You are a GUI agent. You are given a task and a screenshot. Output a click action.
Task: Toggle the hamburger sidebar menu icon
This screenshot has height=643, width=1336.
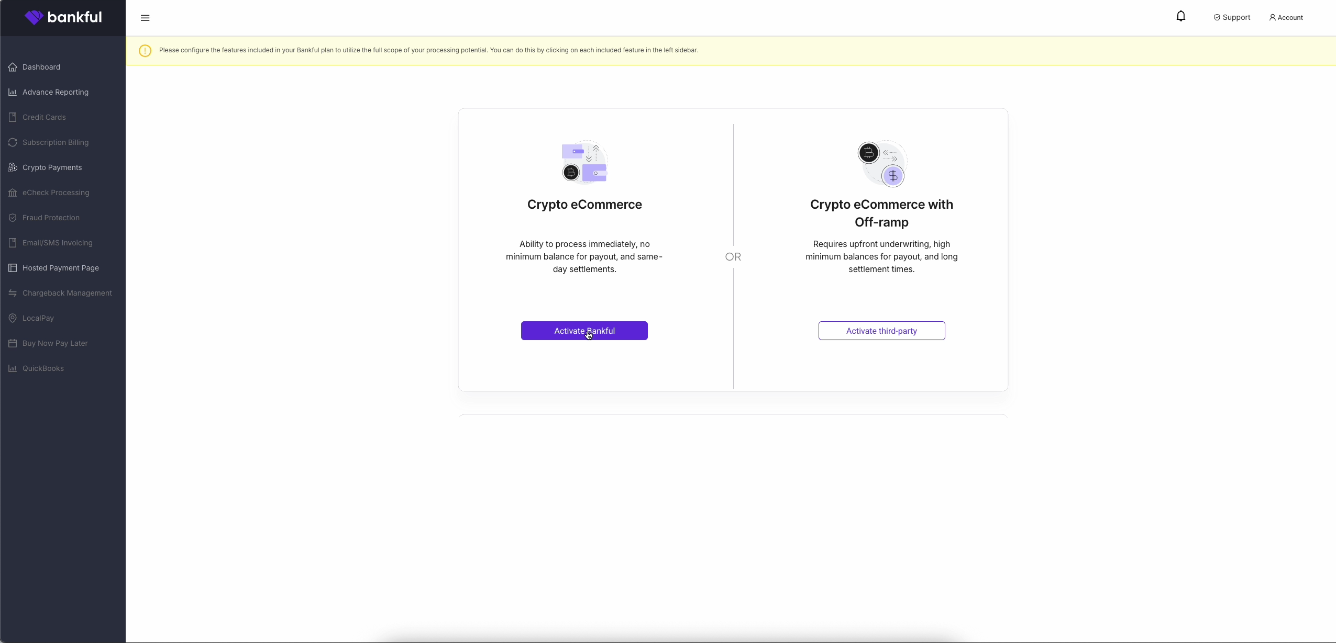145,18
